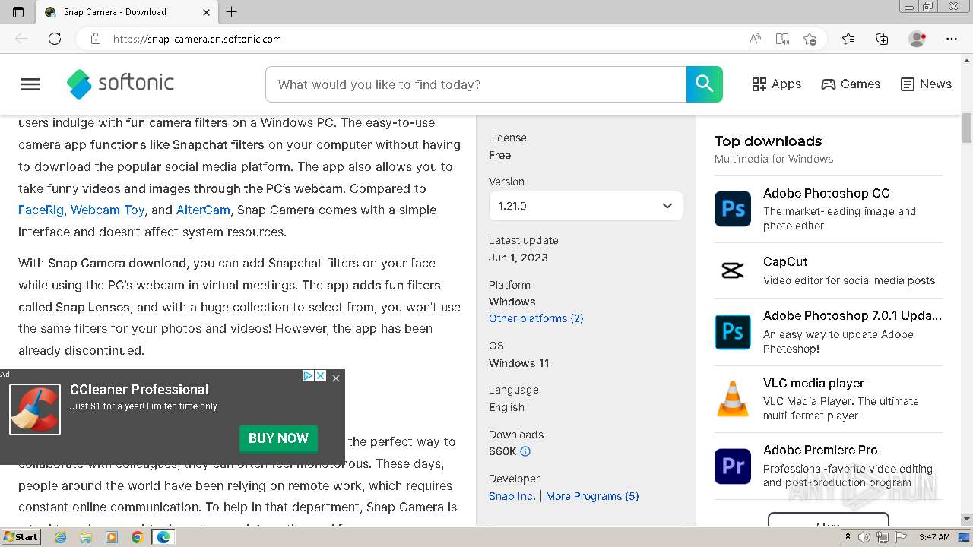Open immersive reader icon
The image size is (973, 547).
782,39
